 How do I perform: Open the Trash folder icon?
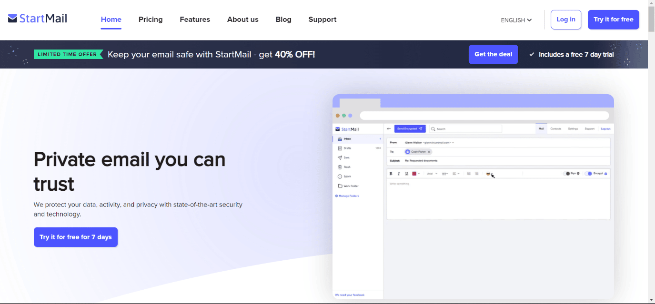pyautogui.click(x=340, y=167)
